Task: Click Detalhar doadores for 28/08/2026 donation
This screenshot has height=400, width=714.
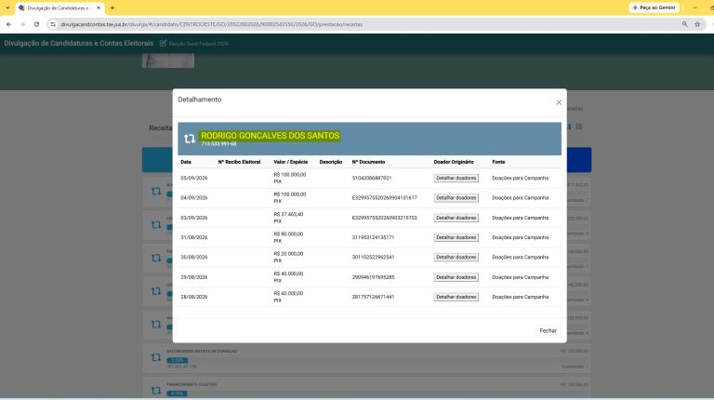Action: click(x=456, y=297)
